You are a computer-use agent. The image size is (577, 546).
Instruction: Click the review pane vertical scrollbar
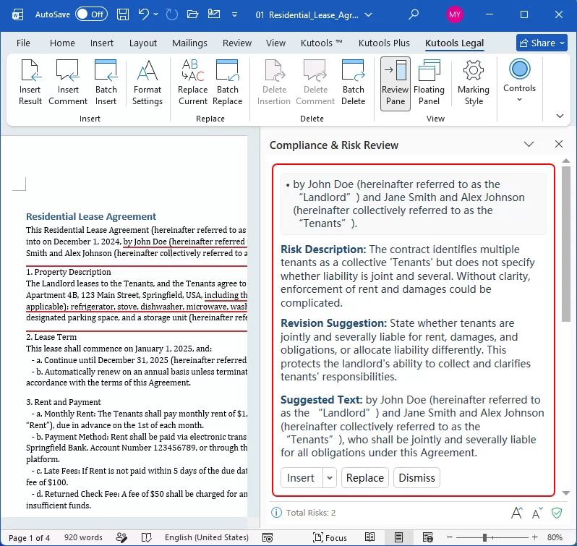click(566, 244)
